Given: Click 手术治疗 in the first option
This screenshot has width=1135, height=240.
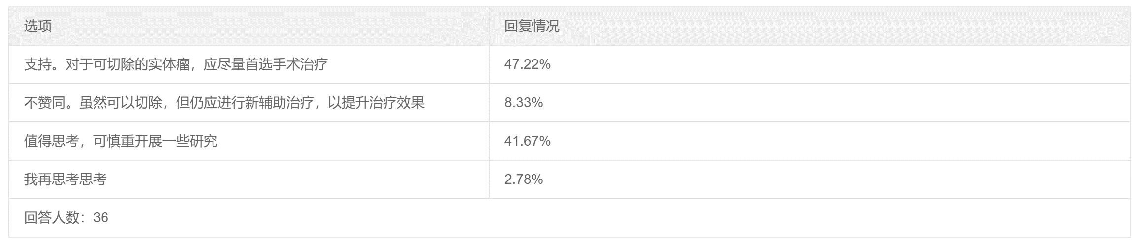Looking at the screenshot, I should (x=300, y=64).
